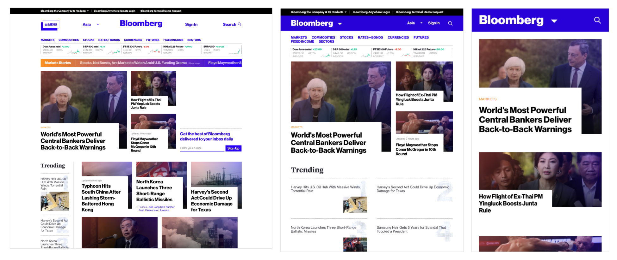The image size is (617, 260).
Task: Open the central bankers photo in the left mockup
Action: coord(84,97)
